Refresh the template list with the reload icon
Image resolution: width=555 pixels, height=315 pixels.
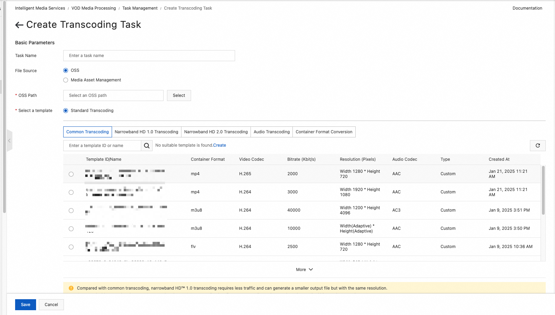(x=537, y=145)
